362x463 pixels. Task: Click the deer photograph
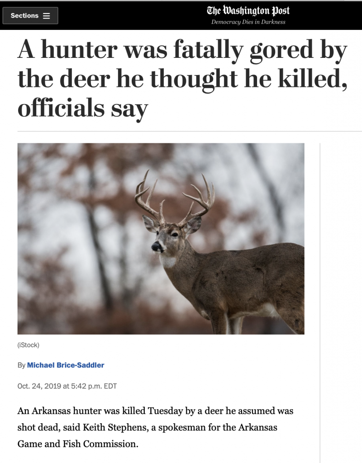[161, 239]
